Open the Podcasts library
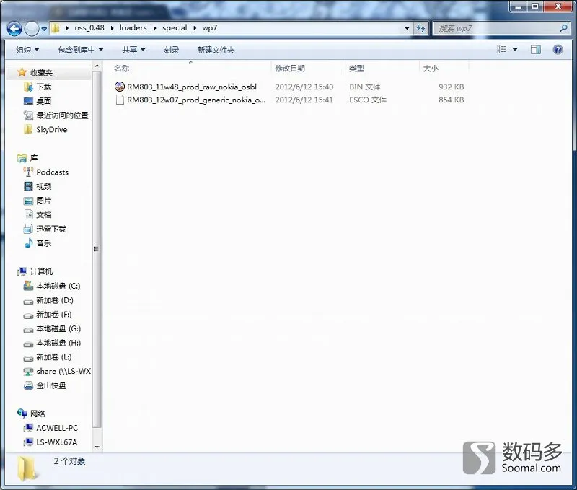This screenshot has height=490, width=577. (52, 172)
